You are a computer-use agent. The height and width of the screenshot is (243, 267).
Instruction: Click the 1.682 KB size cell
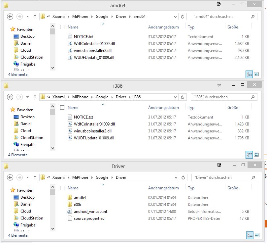tap(242, 44)
